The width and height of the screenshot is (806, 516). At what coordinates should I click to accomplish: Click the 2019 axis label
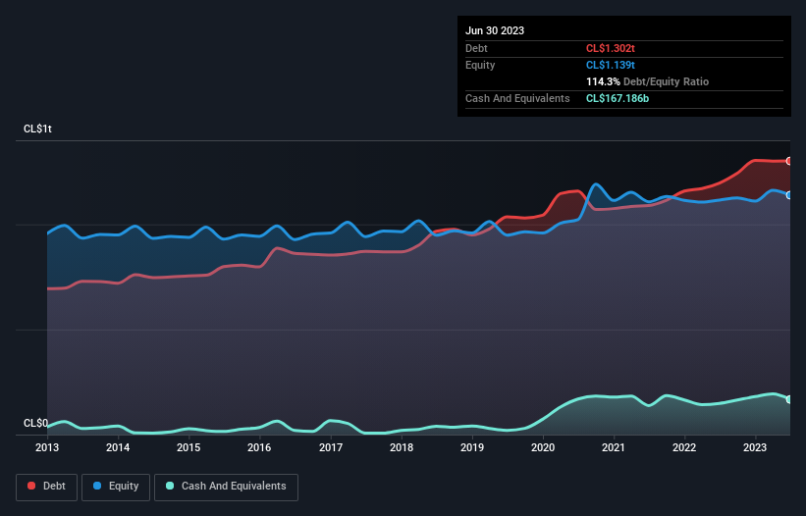click(472, 447)
